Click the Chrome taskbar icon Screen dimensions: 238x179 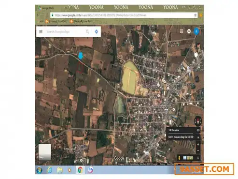(x=80, y=170)
